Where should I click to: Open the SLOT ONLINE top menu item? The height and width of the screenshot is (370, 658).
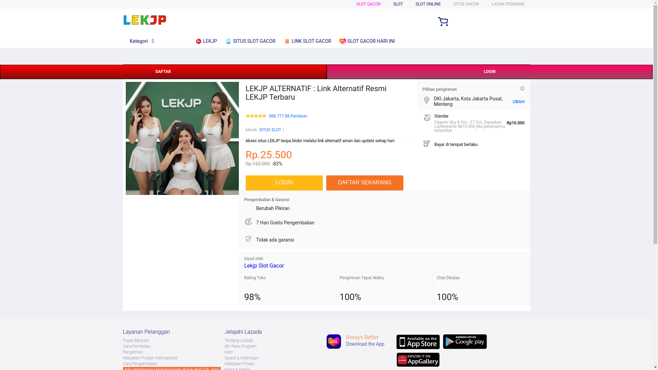coord(428,4)
